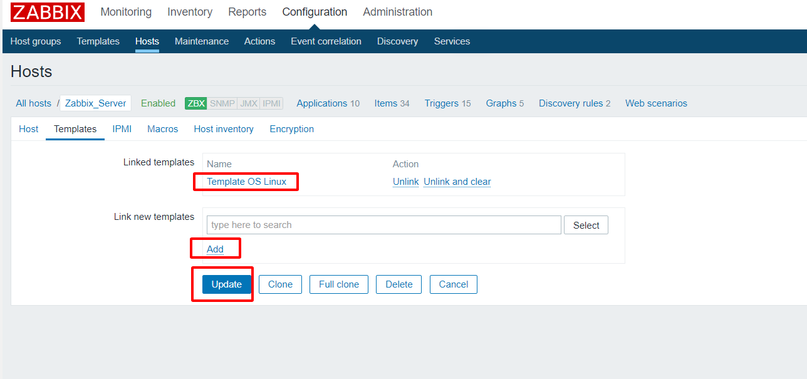
Task: Click Unlink and clear link
Action: [x=457, y=182]
